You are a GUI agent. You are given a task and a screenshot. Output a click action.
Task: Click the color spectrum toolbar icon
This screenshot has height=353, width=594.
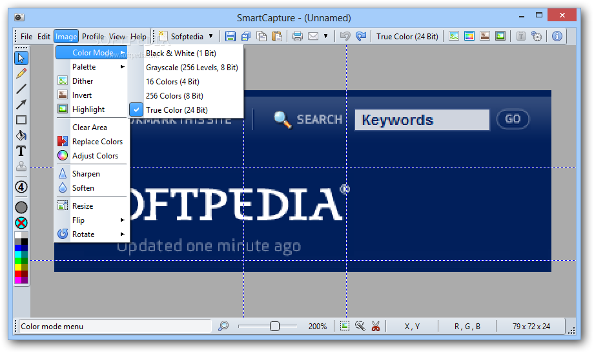click(469, 36)
